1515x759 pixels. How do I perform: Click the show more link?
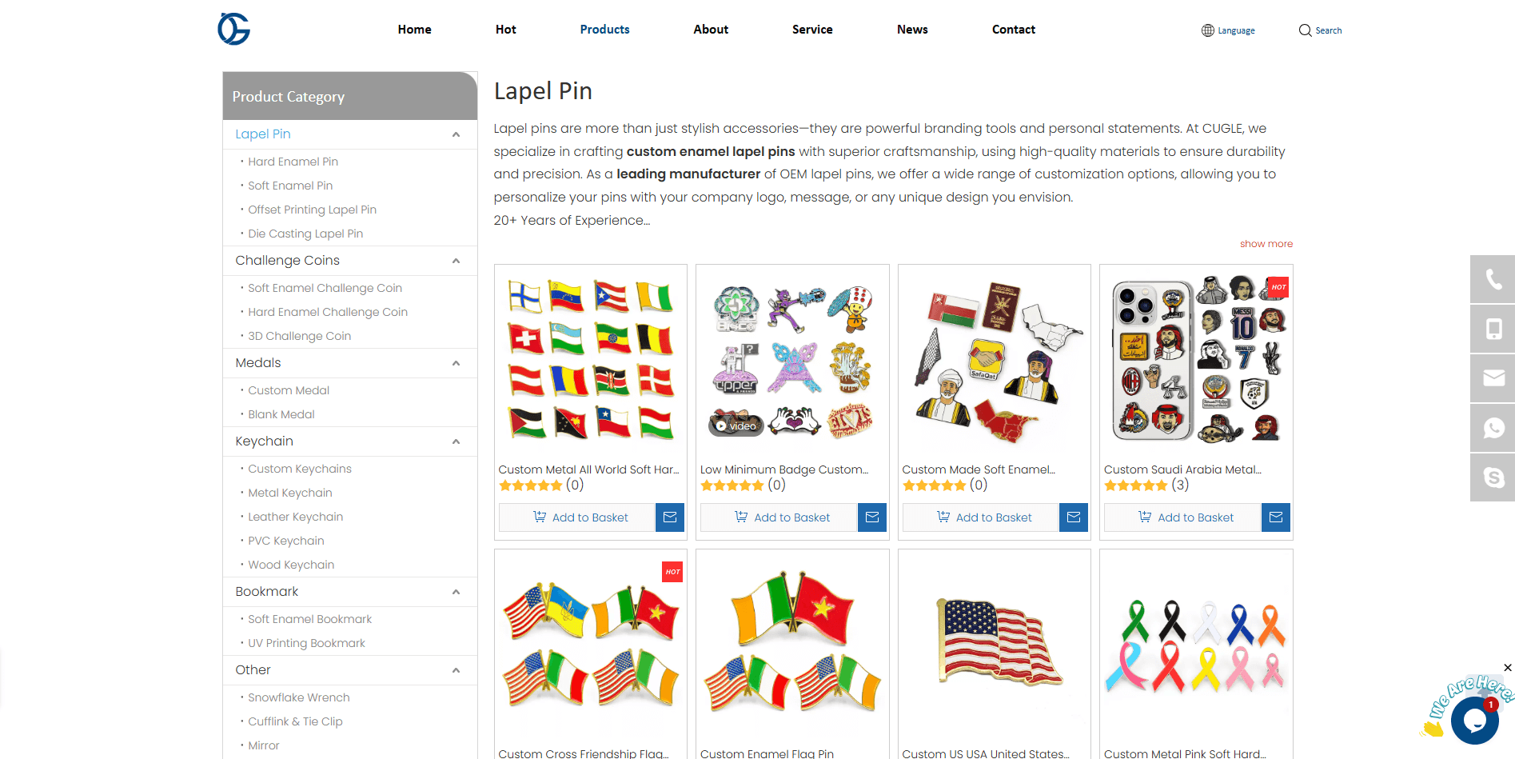coord(1266,244)
